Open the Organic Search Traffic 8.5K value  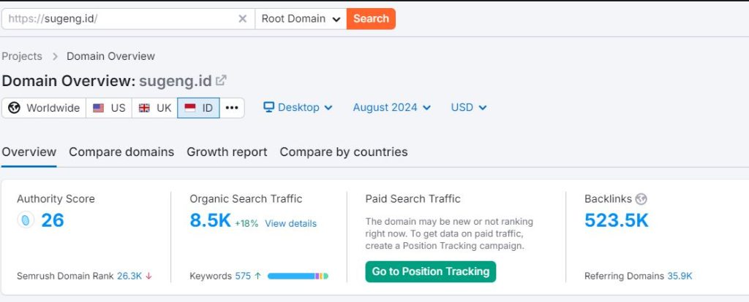click(x=210, y=220)
